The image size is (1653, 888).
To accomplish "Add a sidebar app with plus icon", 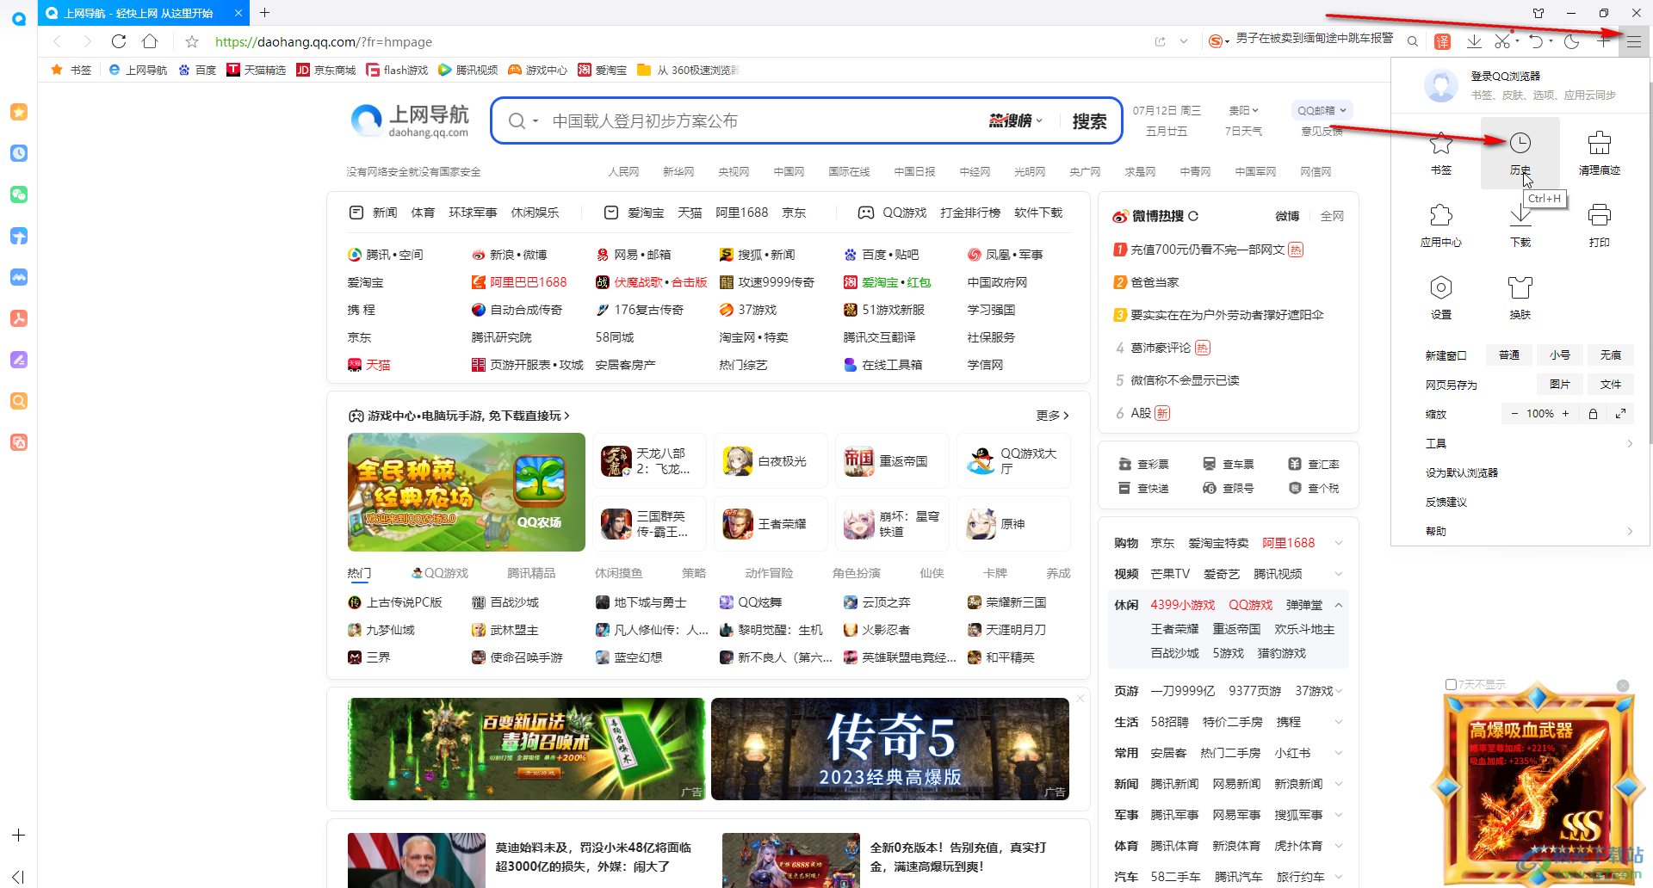I will [x=18, y=835].
